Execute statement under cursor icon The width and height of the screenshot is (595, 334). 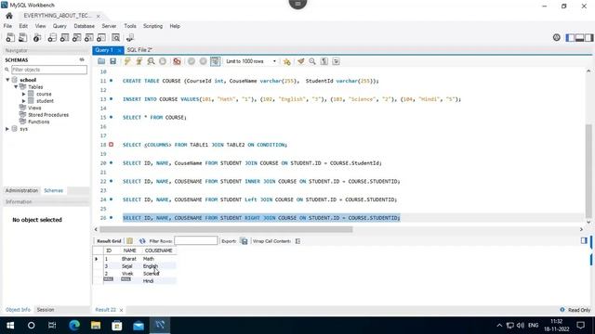[139, 61]
